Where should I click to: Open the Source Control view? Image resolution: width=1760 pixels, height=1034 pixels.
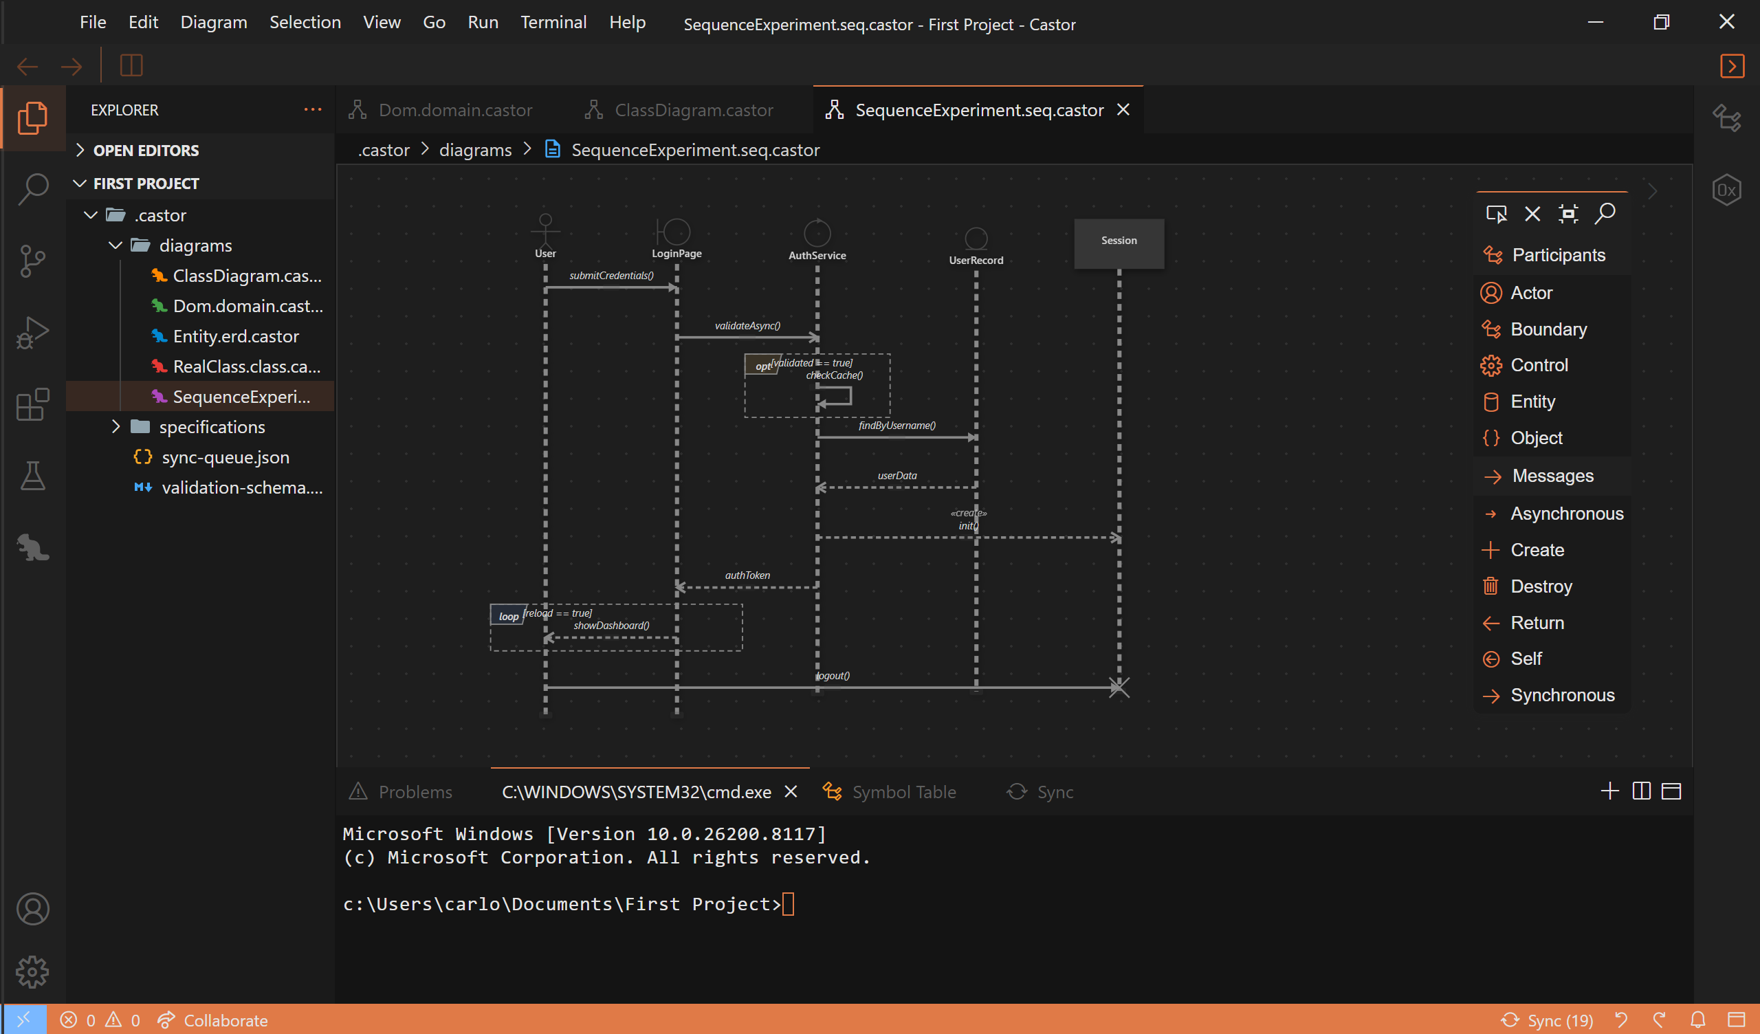click(33, 260)
